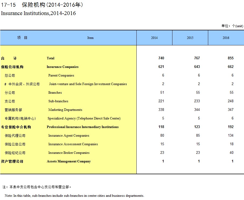This screenshot has width=244, height=200.
Task: Click the English title Insurance Institutions,2014-2016
Action: 38,13
